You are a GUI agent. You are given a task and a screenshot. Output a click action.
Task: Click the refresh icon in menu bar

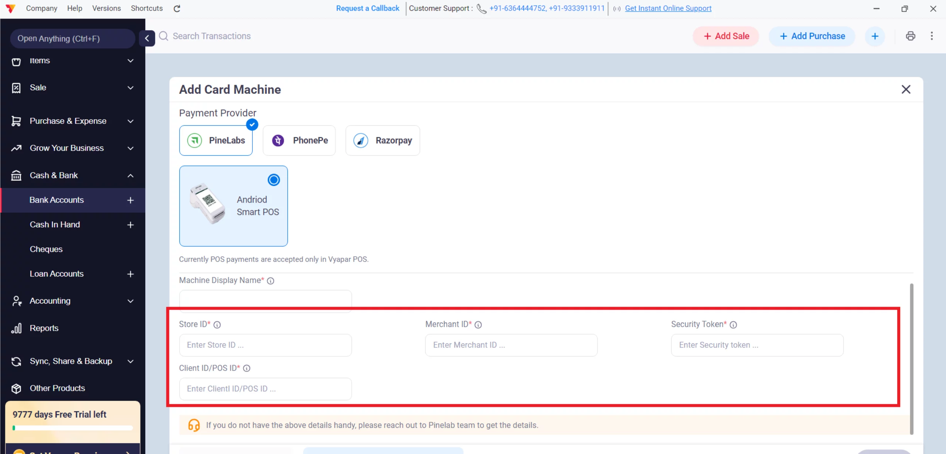177,8
